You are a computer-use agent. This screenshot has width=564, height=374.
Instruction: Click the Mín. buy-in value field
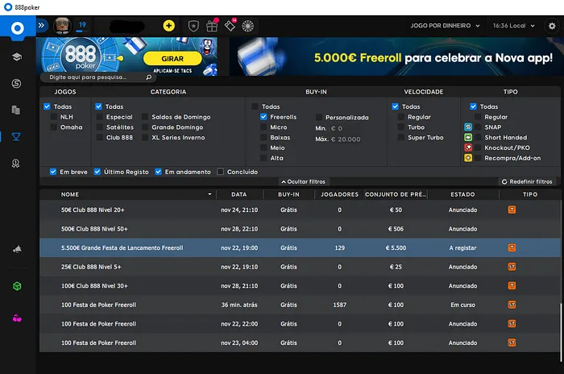[x=337, y=128]
